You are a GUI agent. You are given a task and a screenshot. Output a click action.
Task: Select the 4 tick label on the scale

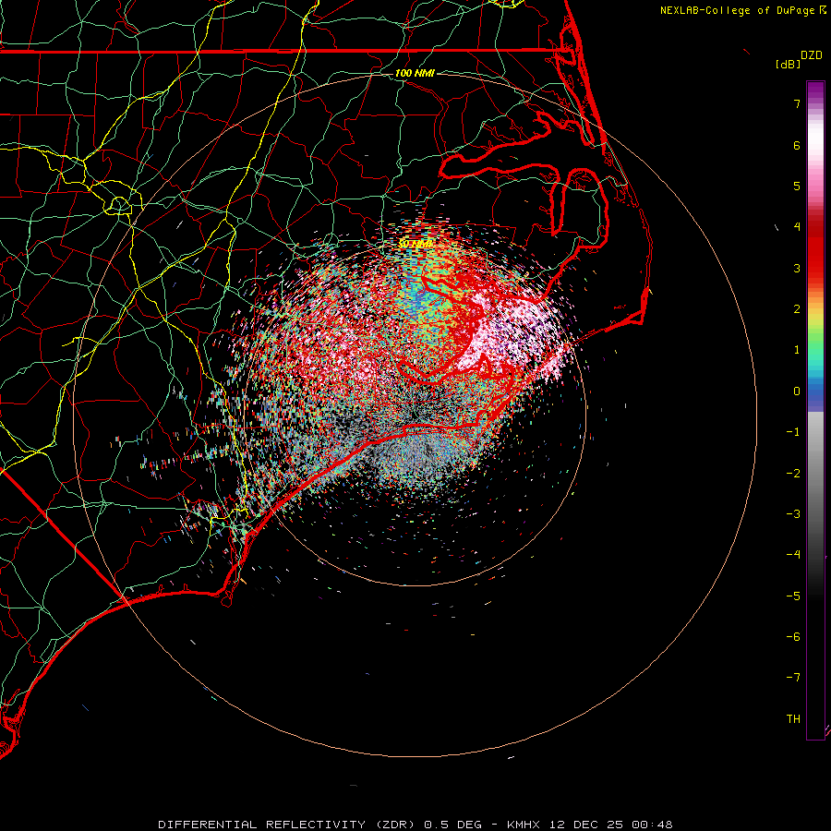(797, 227)
